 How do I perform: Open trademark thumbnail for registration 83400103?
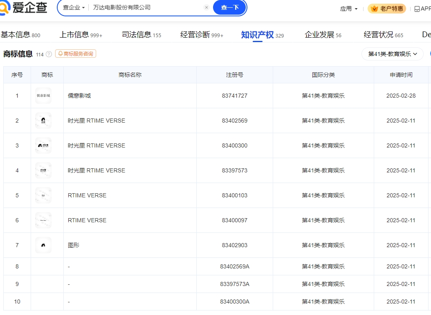pos(43,195)
